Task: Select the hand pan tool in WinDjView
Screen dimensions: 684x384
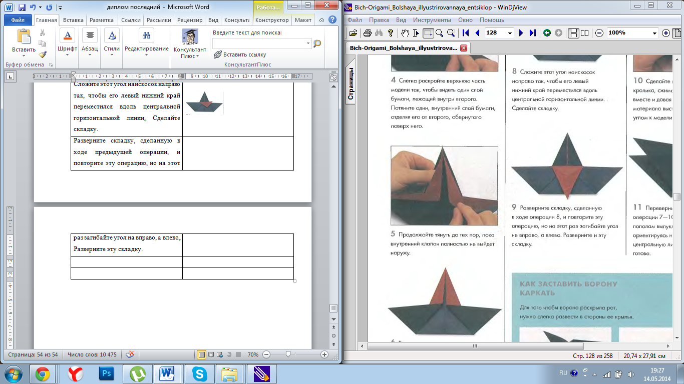Action: 405,33
